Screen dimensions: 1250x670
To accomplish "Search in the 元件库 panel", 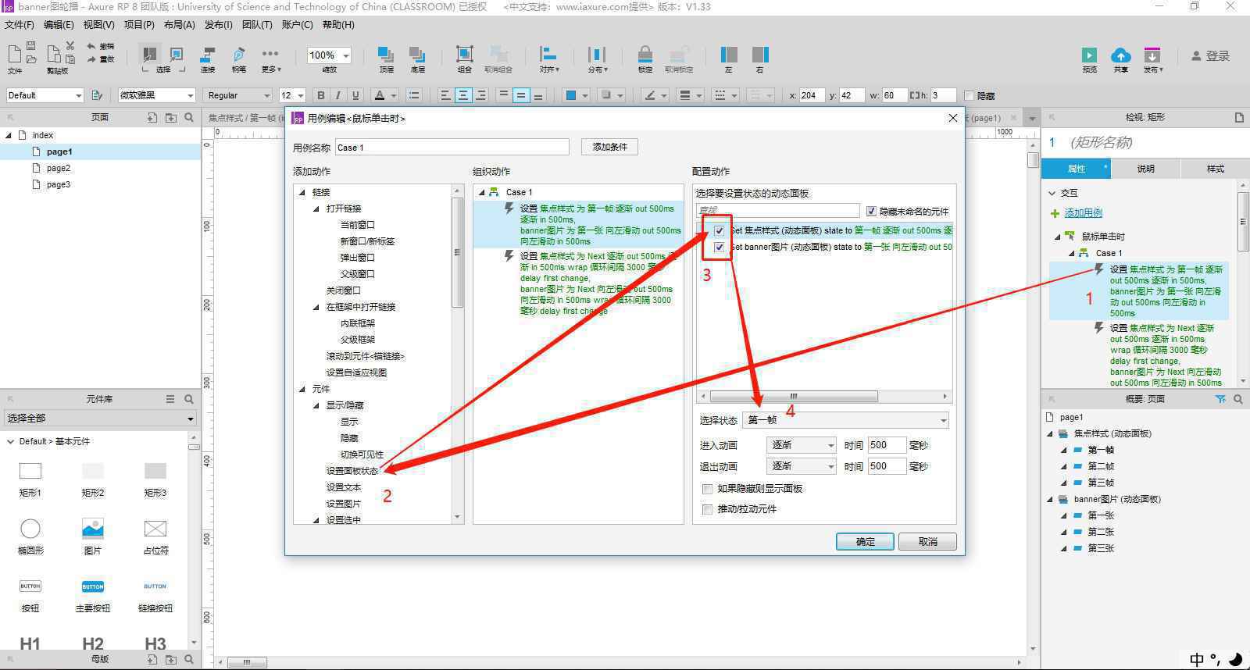I will [x=189, y=399].
